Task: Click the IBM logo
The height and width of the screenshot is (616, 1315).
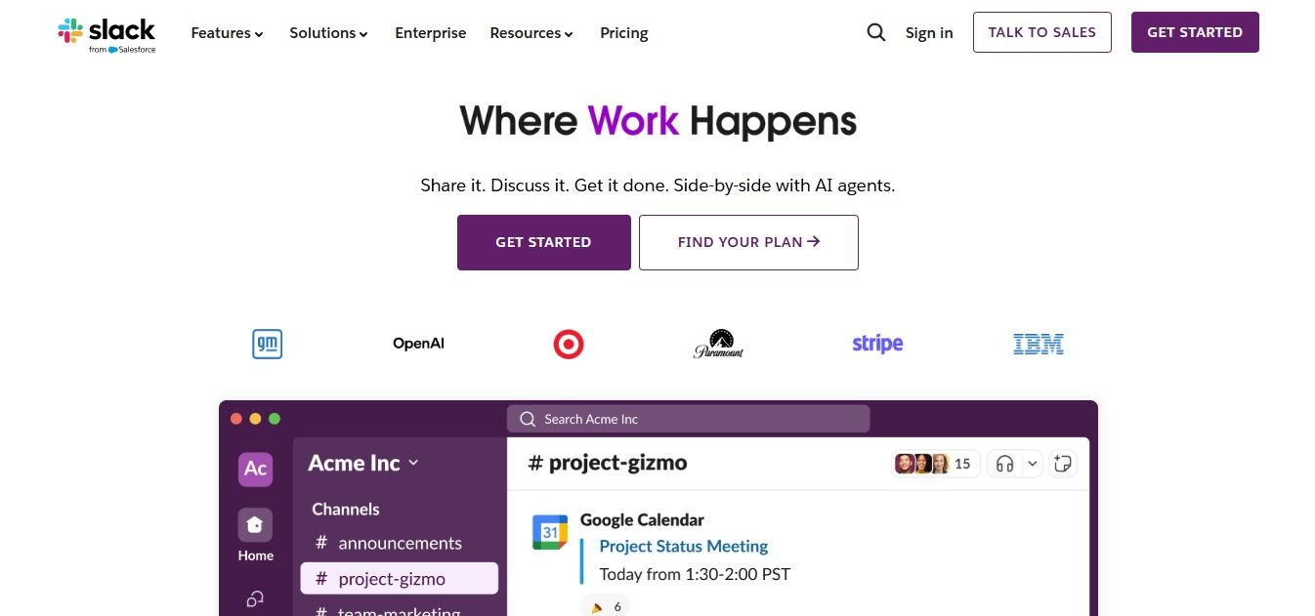Action: tap(1038, 344)
